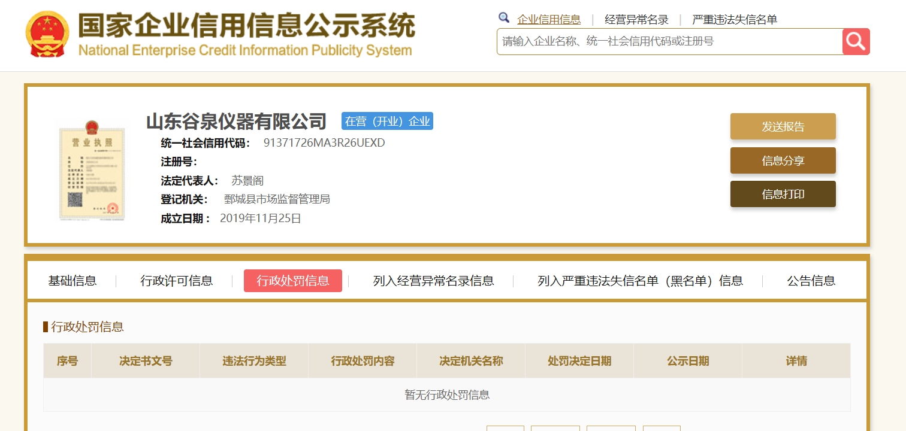Click the 暂无行政处罚信息 empty table message
The width and height of the screenshot is (906, 431).
pos(447,395)
